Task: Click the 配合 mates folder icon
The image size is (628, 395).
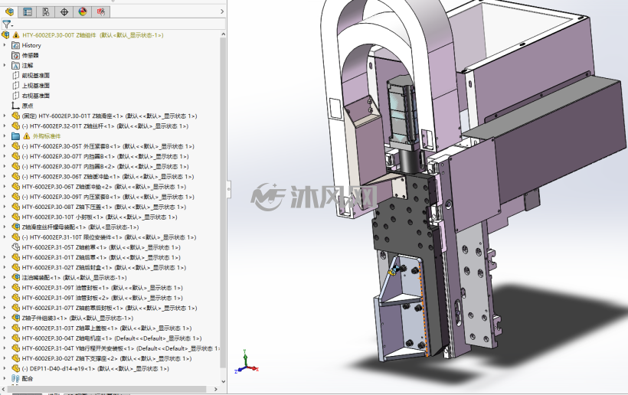Action: point(15,378)
